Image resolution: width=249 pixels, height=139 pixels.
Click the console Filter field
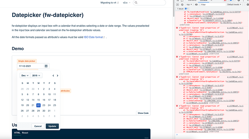click(213, 5)
